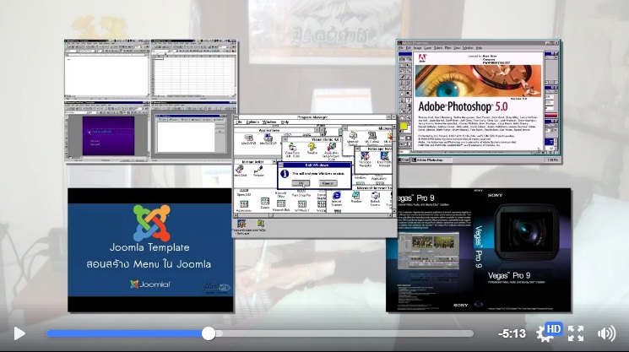Click the purple PowerPoint slide window
This screenshot has width=629, height=352.
[107, 132]
